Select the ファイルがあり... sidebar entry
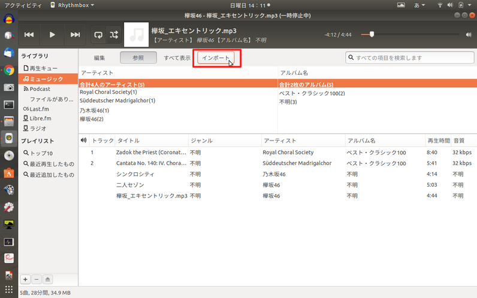The image size is (477, 298). click(x=48, y=99)
